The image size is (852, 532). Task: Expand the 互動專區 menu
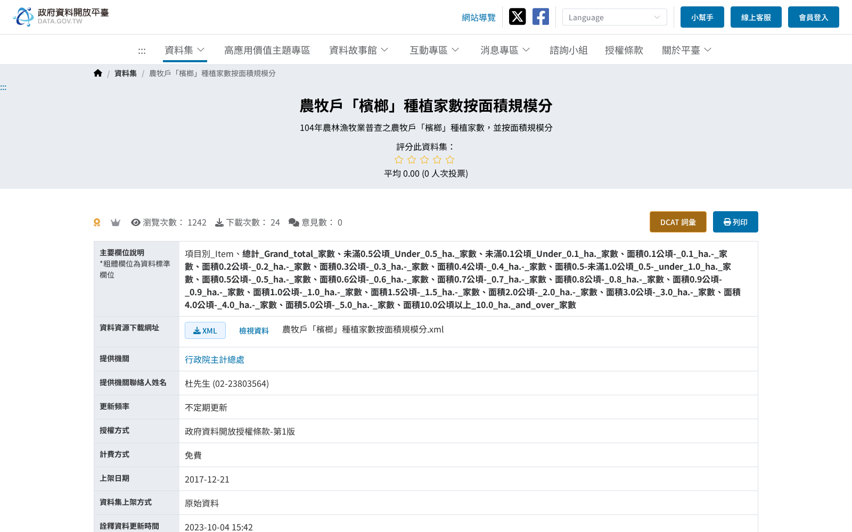[435, 50]
